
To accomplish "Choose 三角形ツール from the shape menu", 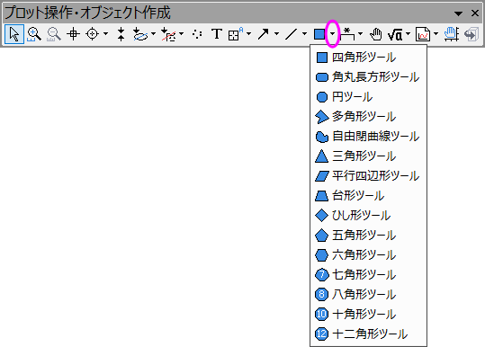I will (x=368, y=156).
